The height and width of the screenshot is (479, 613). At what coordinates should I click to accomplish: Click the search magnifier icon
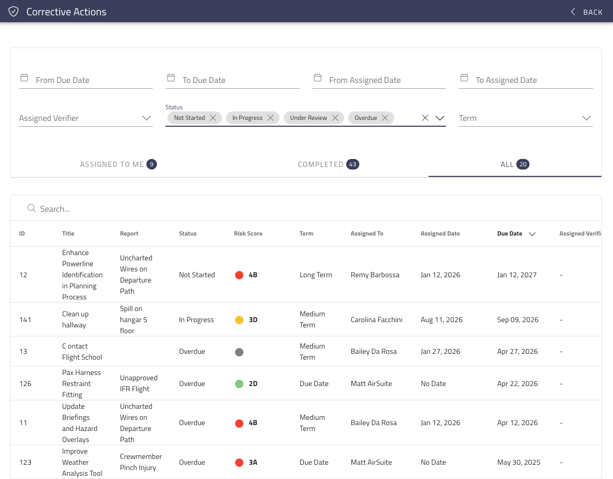(31, 208)
